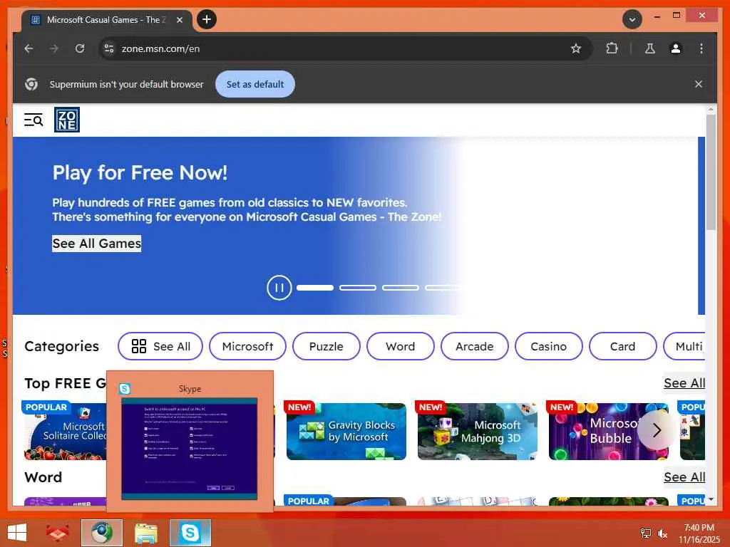Viewport: 730px width, 547px height.
Task: Choose the Casino category
Action: click(x=548, y=346)
